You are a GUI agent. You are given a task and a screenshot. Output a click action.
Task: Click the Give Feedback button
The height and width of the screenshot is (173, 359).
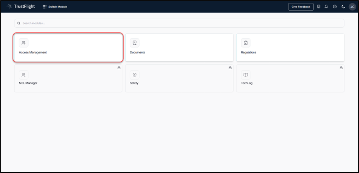click(301, 7)
